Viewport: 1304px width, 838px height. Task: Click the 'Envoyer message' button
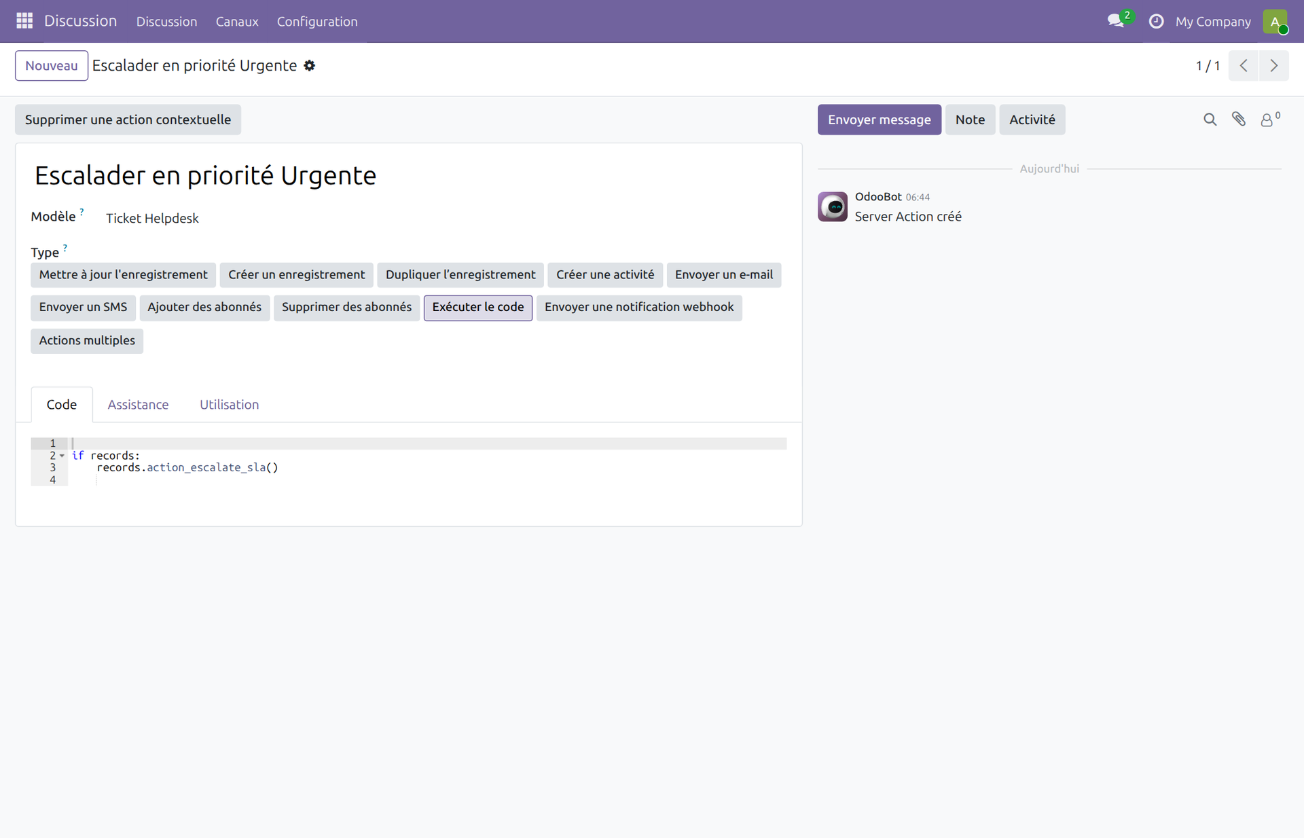pyautogui.click(x=880, y=119)
